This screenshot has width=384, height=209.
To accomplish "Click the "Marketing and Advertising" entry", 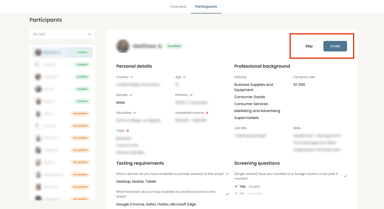I will click(257, 111).
